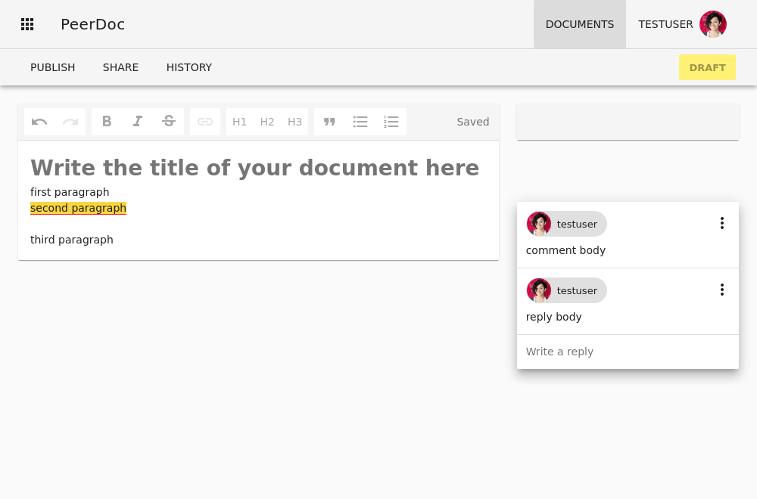Click the redo arrow icon
757x499 pixels.
click(70, 122)
